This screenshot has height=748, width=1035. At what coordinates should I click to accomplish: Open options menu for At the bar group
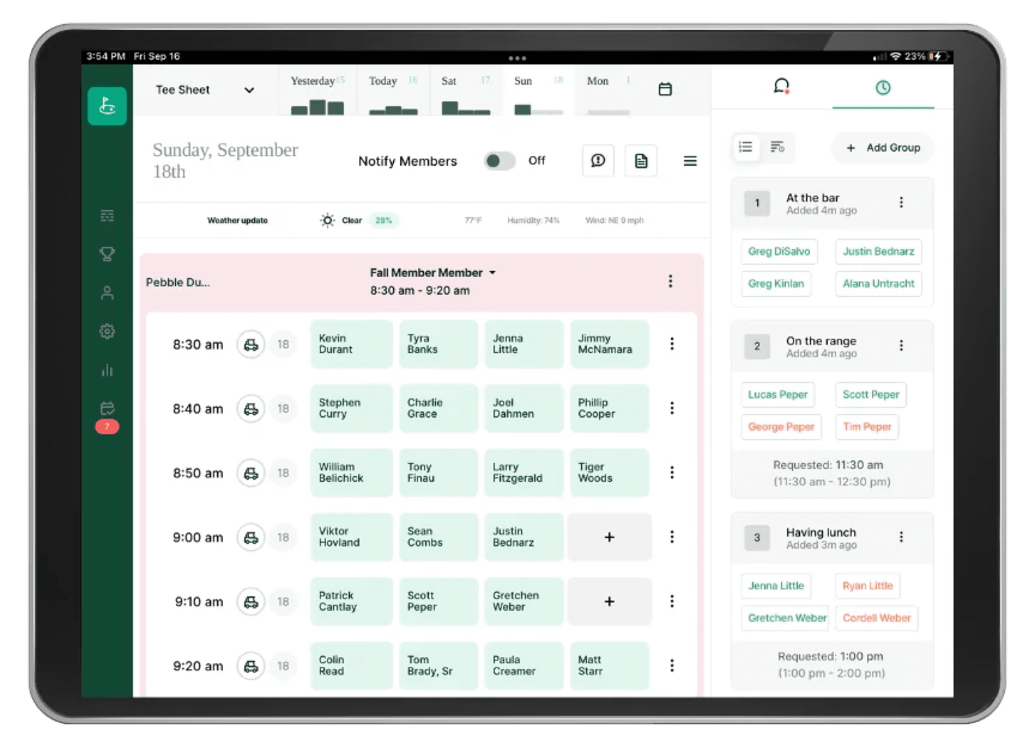[x=901, y=203]
